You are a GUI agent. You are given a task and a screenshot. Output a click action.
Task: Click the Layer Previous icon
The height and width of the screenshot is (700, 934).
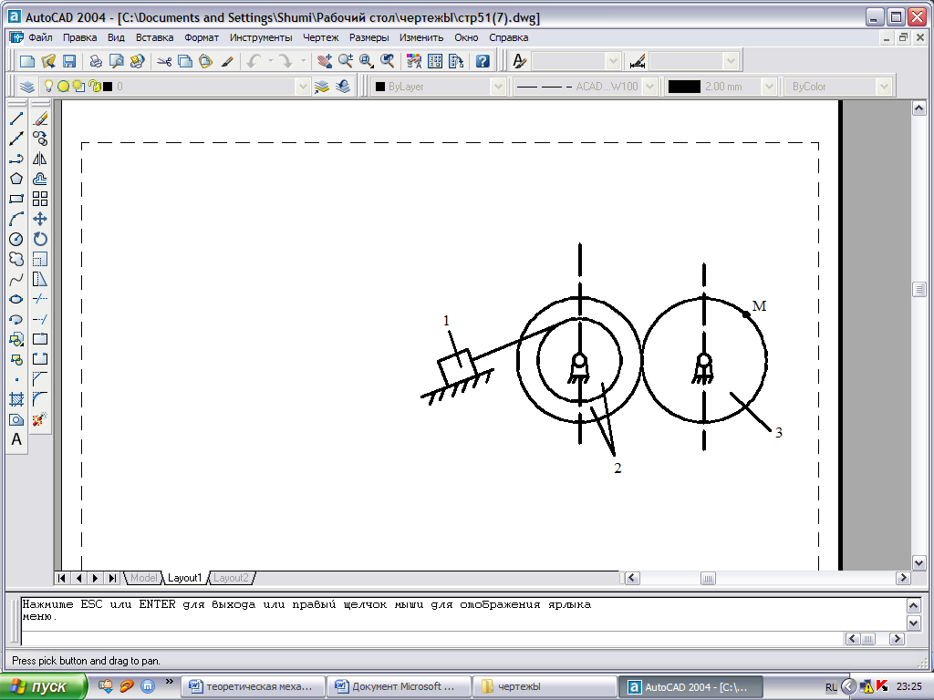click(343, 87)
